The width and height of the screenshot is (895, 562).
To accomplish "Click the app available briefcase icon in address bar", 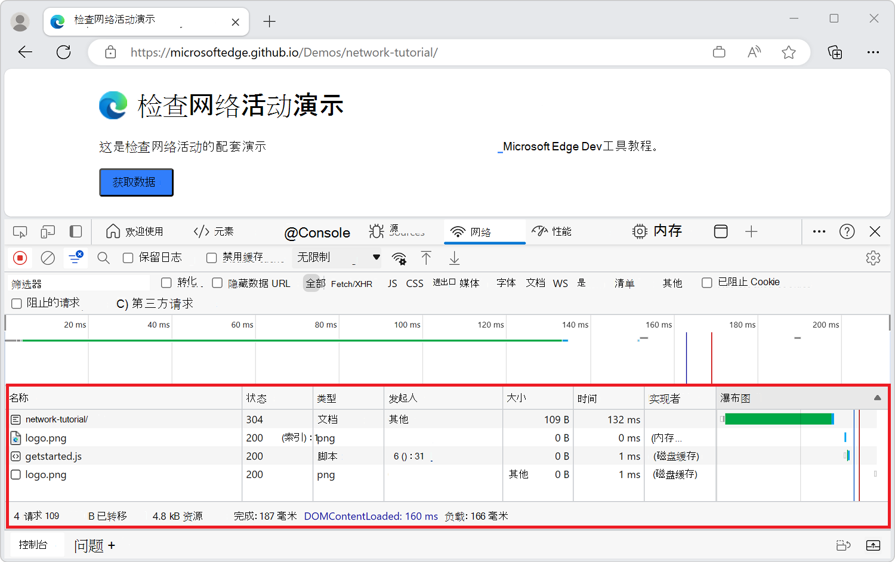I will point(719,53).
